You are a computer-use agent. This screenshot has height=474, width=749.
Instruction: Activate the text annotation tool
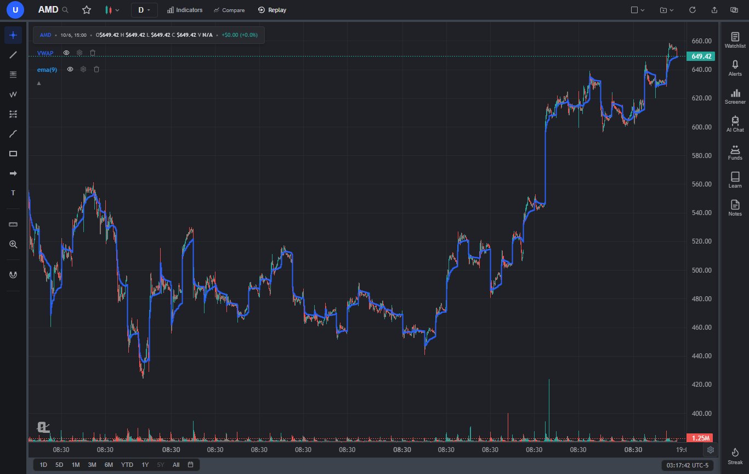pos(13,193)
